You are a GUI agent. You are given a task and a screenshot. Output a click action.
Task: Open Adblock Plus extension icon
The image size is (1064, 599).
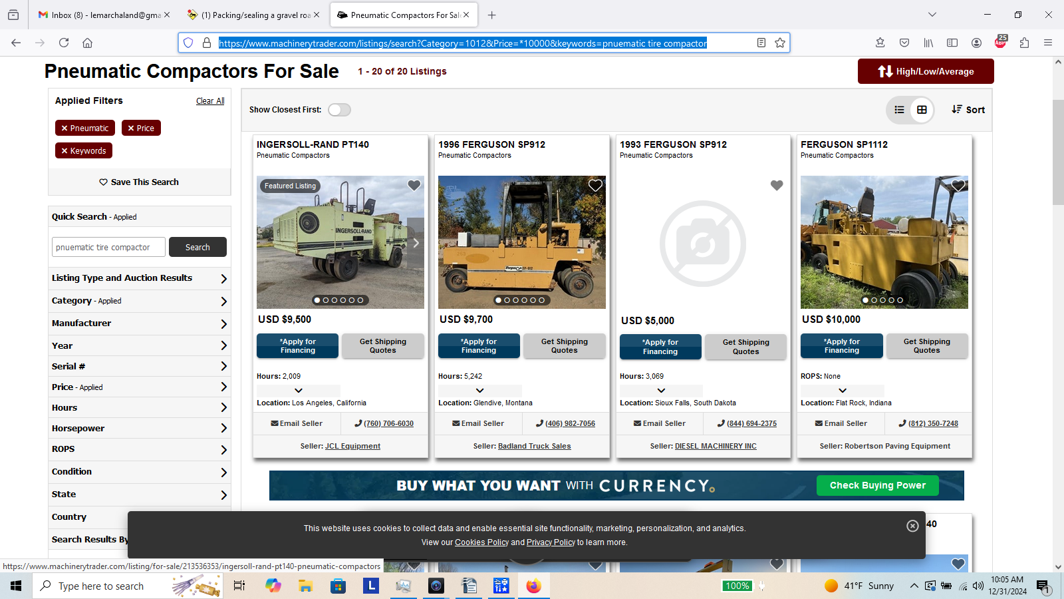1000,43
